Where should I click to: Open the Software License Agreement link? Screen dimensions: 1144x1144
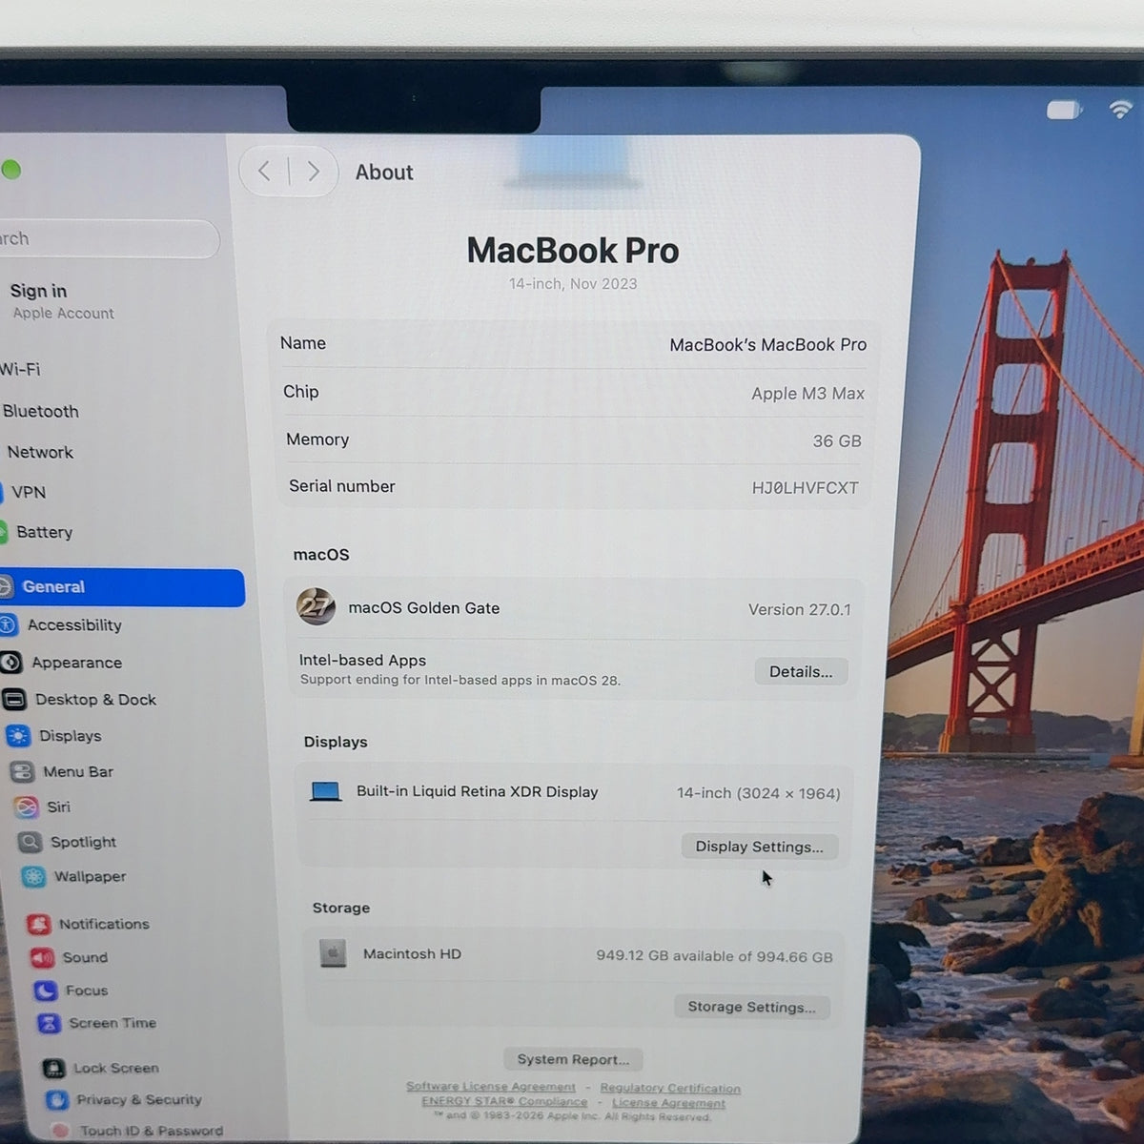tap(491, 1087)
